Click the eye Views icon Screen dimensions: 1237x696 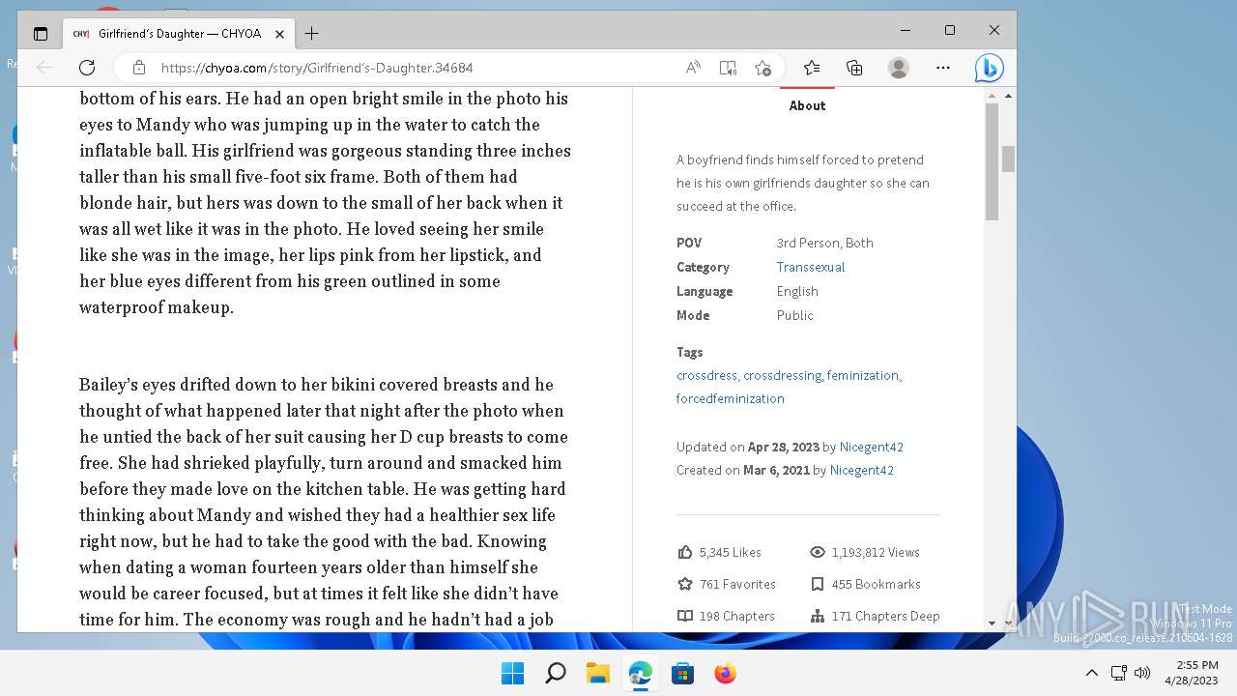(818, 552)
